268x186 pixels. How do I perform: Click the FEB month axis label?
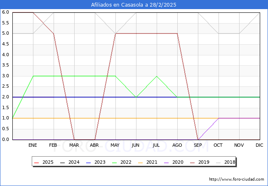[53, 145]
